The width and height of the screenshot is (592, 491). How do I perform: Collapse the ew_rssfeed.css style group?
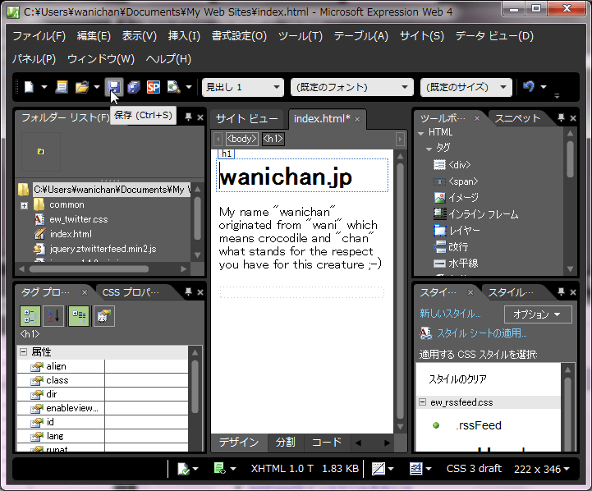pos(422,402)
